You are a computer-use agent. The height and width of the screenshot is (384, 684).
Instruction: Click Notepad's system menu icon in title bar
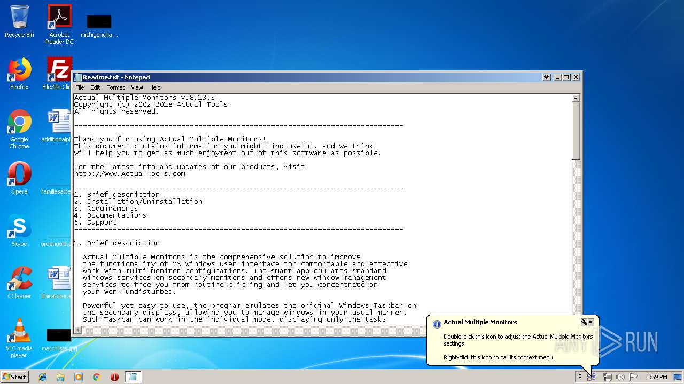click(78, 77)
